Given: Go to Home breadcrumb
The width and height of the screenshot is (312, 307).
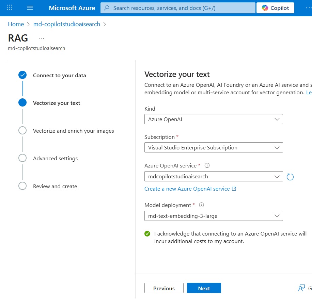Looking at the screenshot, I should click(16, 24).
